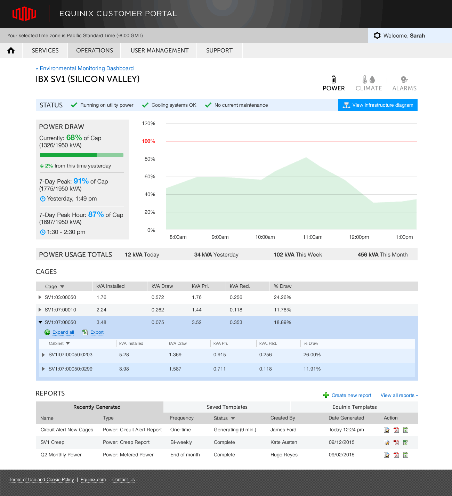Expand cage SV1:07:00010 row
The width and height of the screenshot is (452, 496).
point(40,310)
